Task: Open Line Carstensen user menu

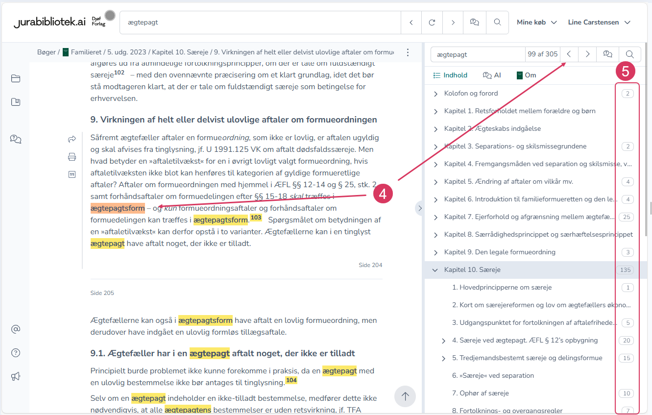Action: (599, 23)
